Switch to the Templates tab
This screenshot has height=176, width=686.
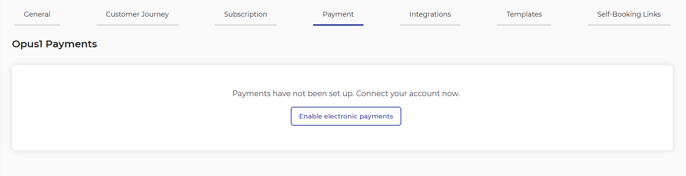tap(524, 14)
